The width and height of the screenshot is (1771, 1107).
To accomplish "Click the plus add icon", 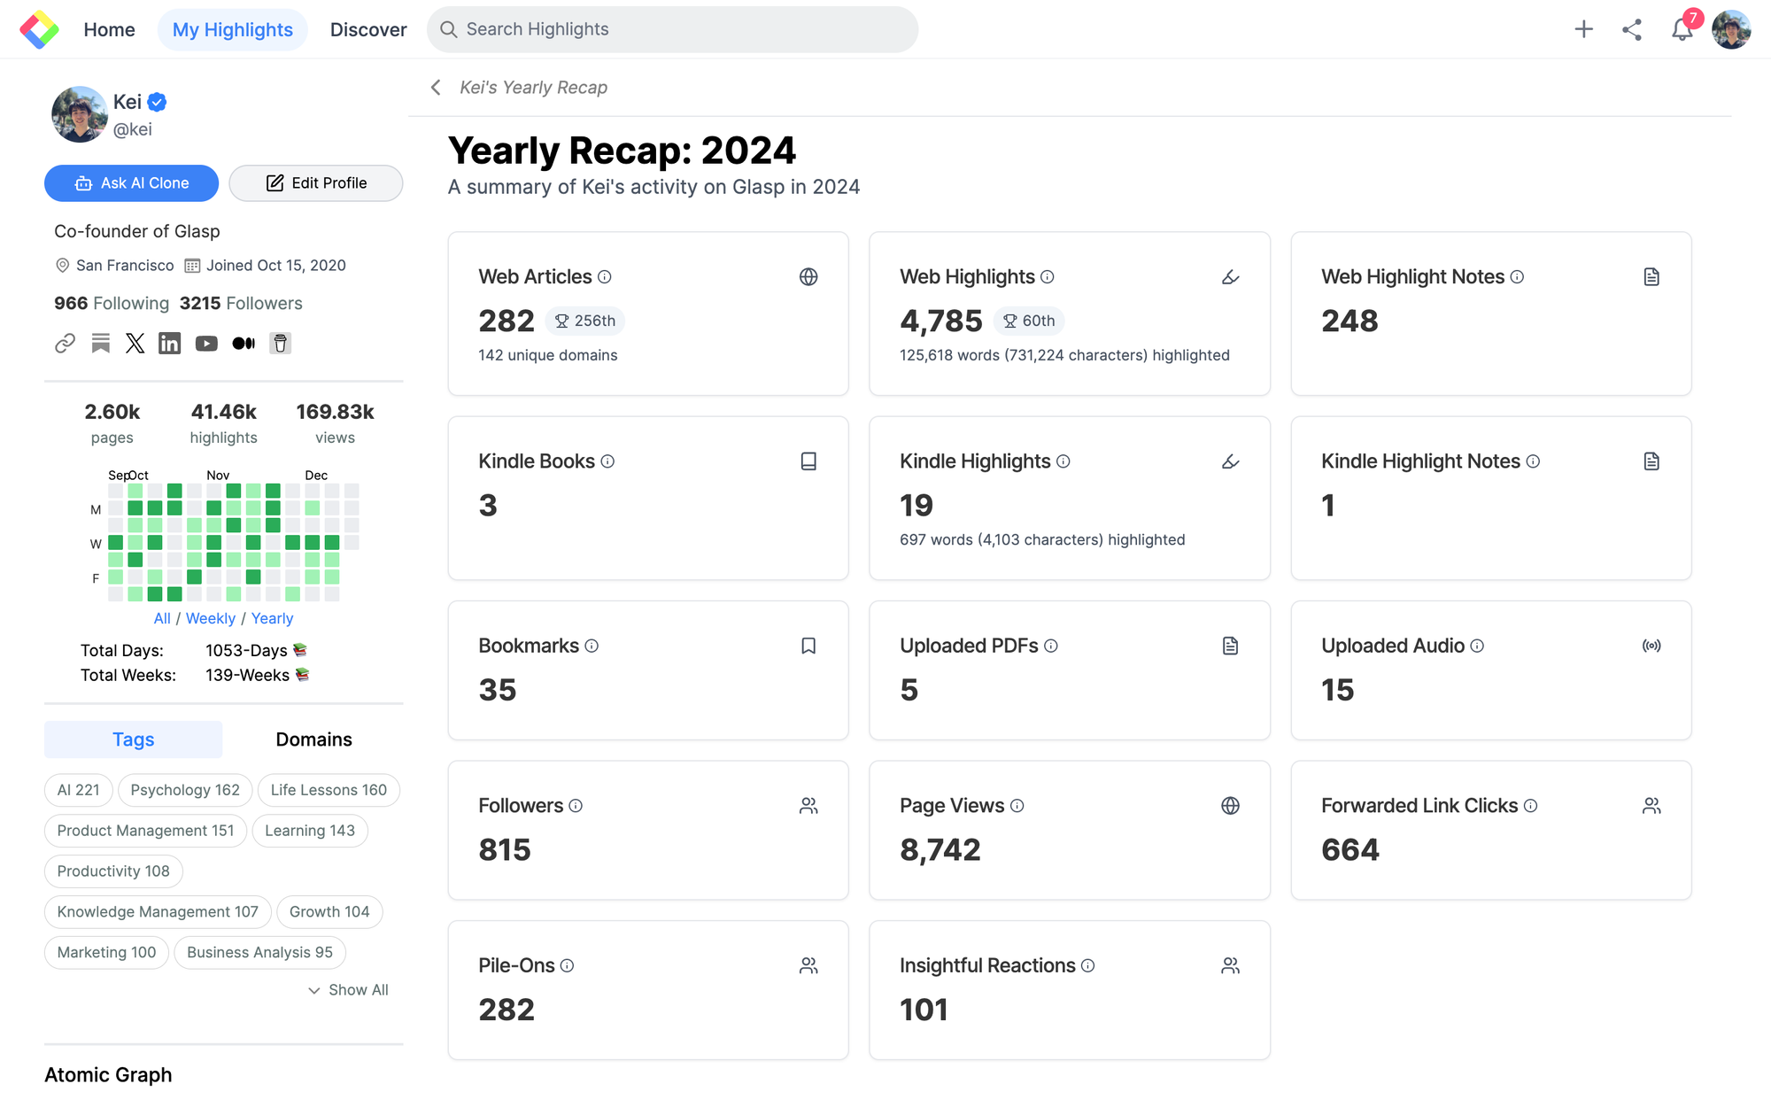I will [x=1583, y=29].
